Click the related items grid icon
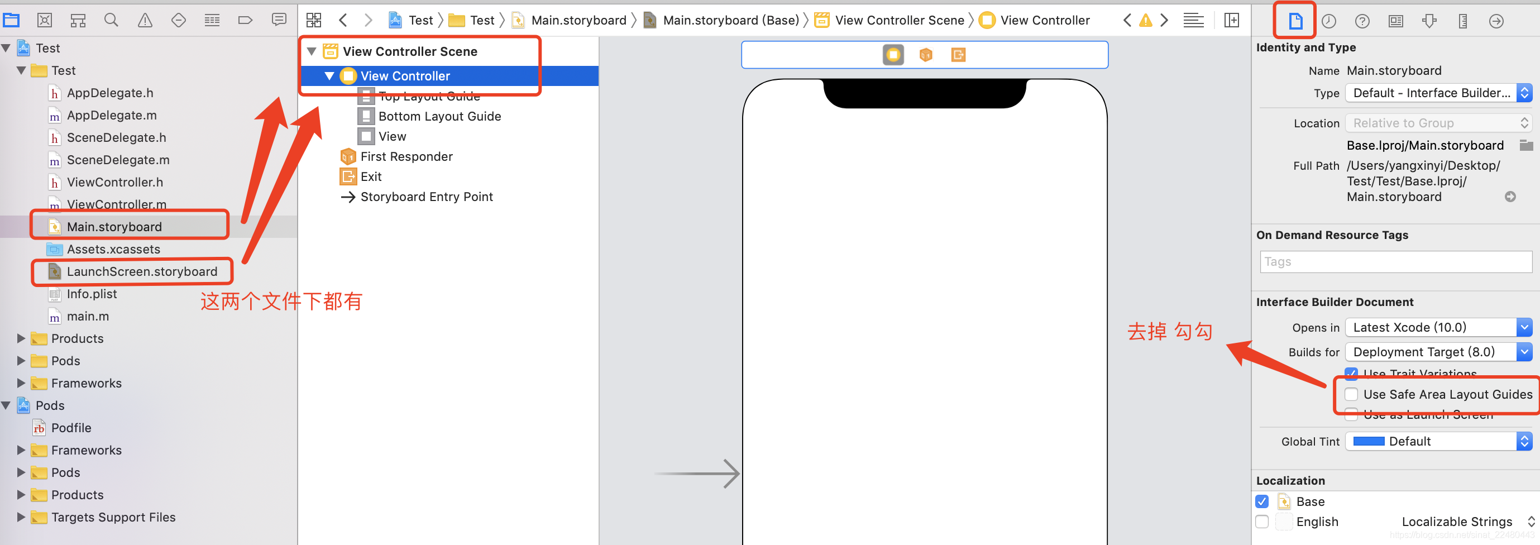 coord(314,20)
